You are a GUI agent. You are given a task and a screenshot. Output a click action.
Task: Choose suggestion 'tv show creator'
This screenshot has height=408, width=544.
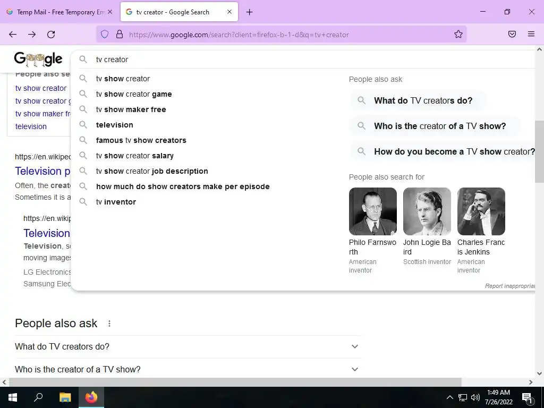[x=123, y=79]
